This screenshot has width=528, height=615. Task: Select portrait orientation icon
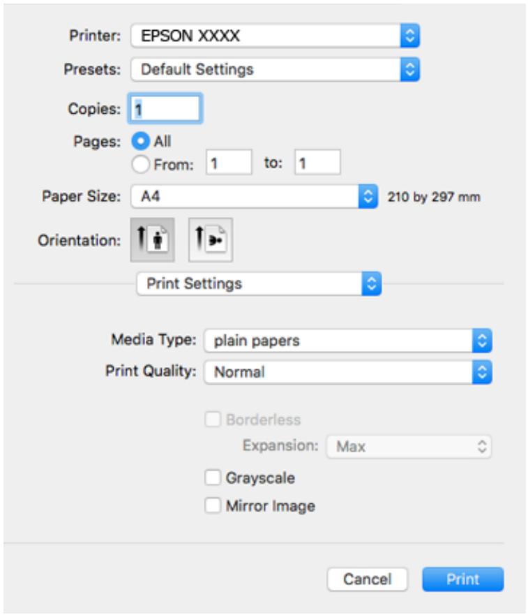click(153, 239)
